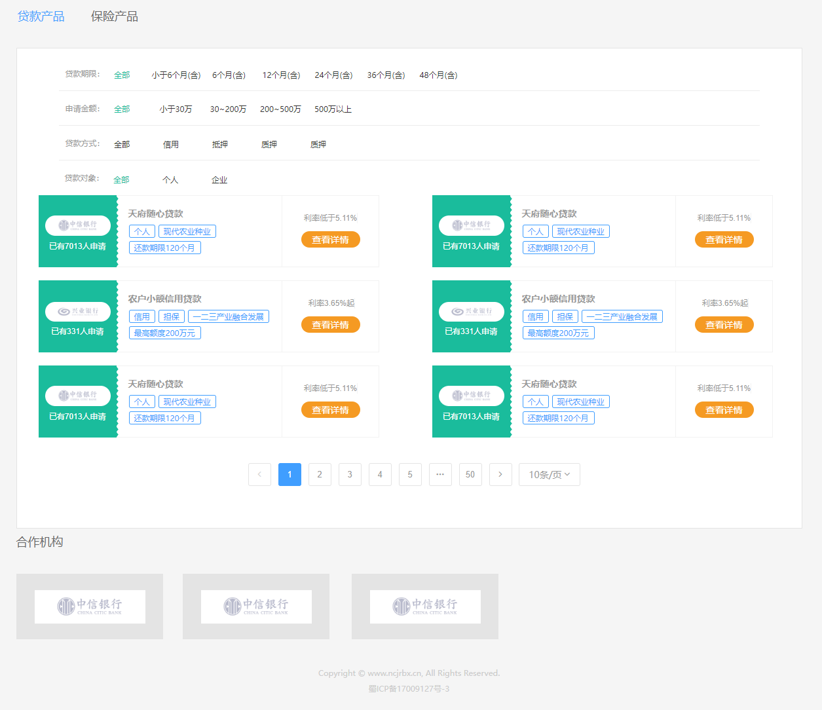The width and height of the screenshot is (822, 710).
Task: Go to page 3 in pagination
Action: [x=350, y=474]
